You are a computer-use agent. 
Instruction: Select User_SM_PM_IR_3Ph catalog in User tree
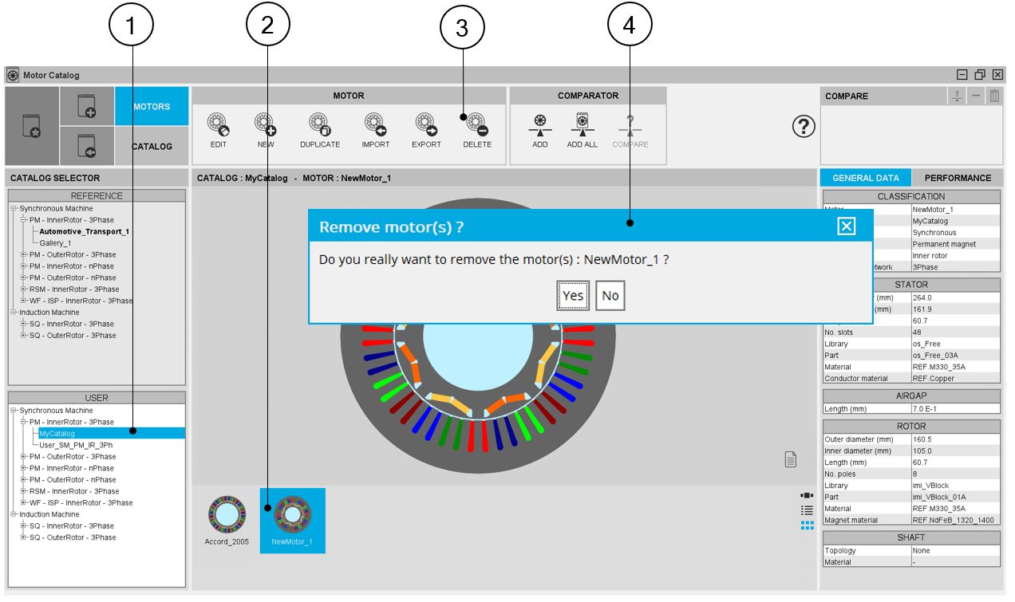pos(77,445)
